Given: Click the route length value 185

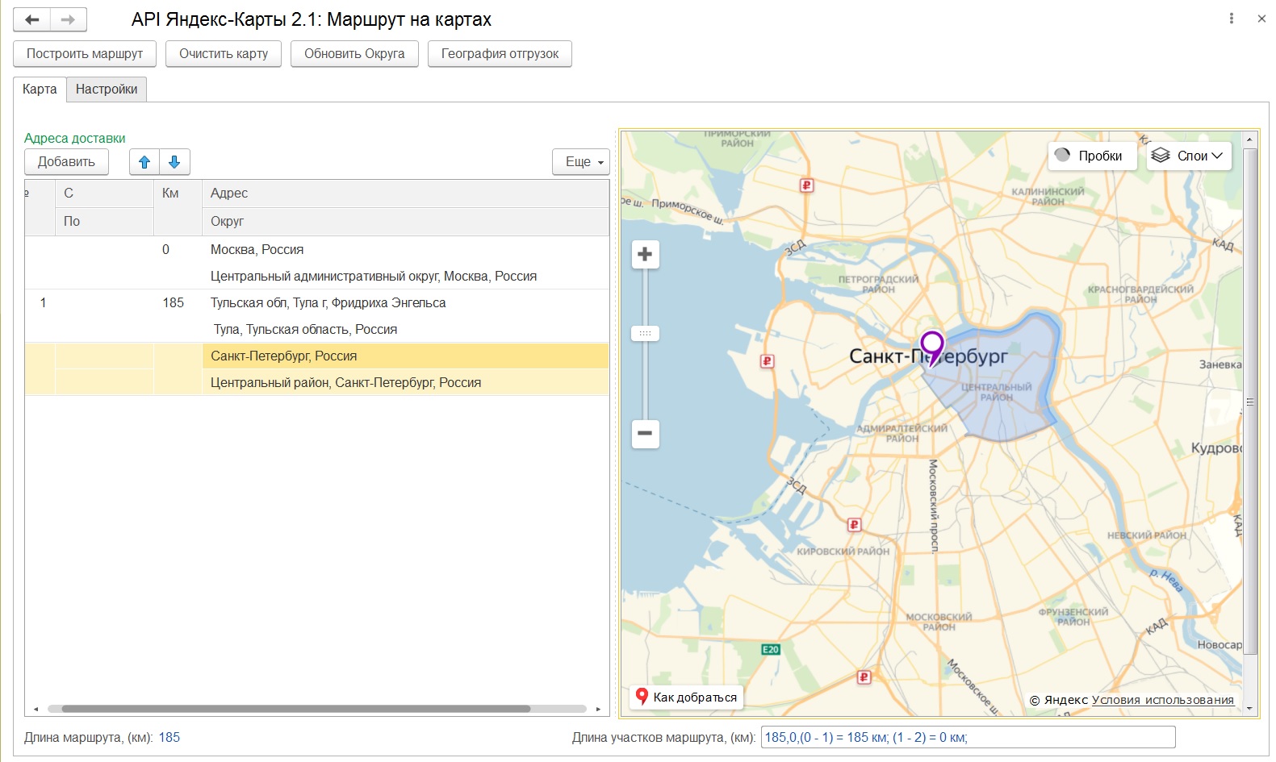Looking at the screenshot, I should 169,737.
